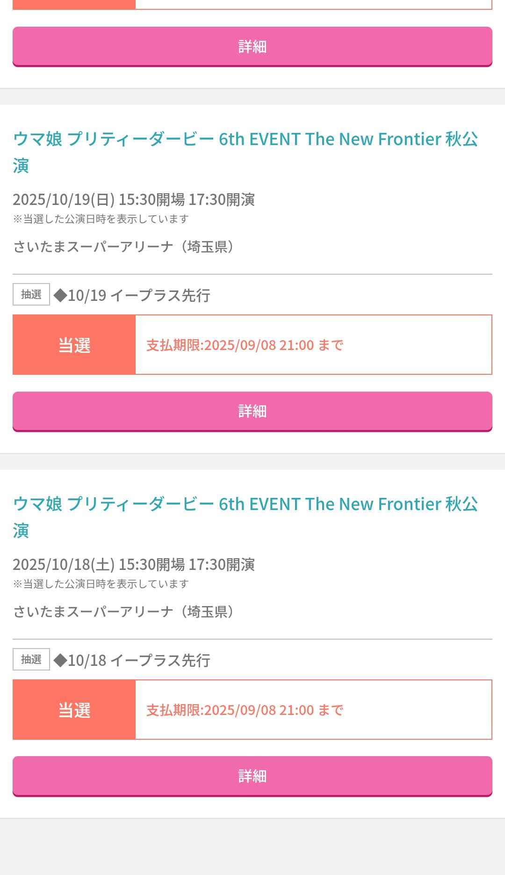This screenshot has height=875, width=505.
Task: Tap the venue name under the 10/19 show
Action: 123,247
